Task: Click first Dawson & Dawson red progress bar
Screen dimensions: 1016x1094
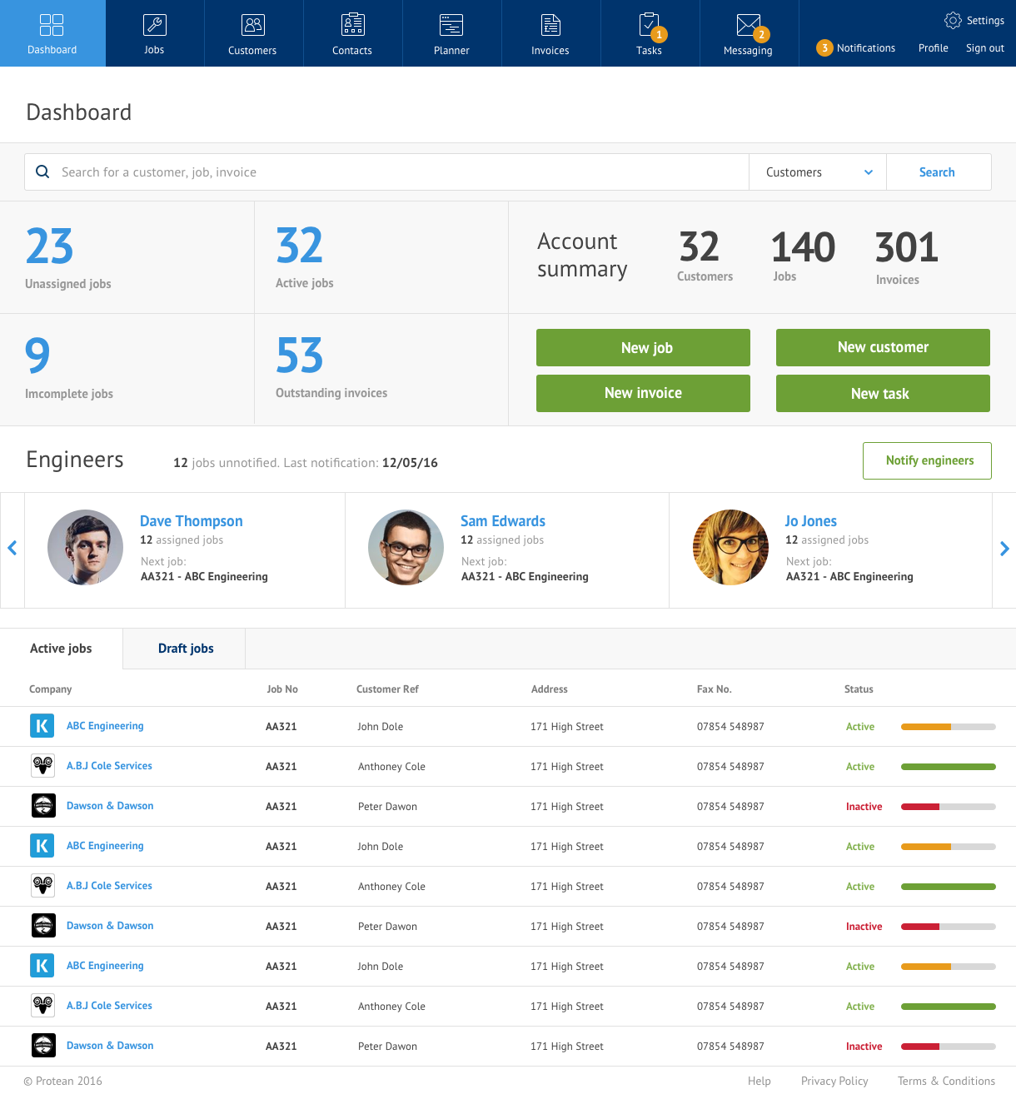Action: coord(949,807)
